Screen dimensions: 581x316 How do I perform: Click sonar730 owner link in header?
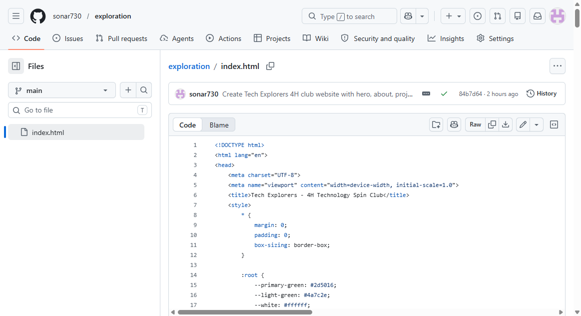67,16
